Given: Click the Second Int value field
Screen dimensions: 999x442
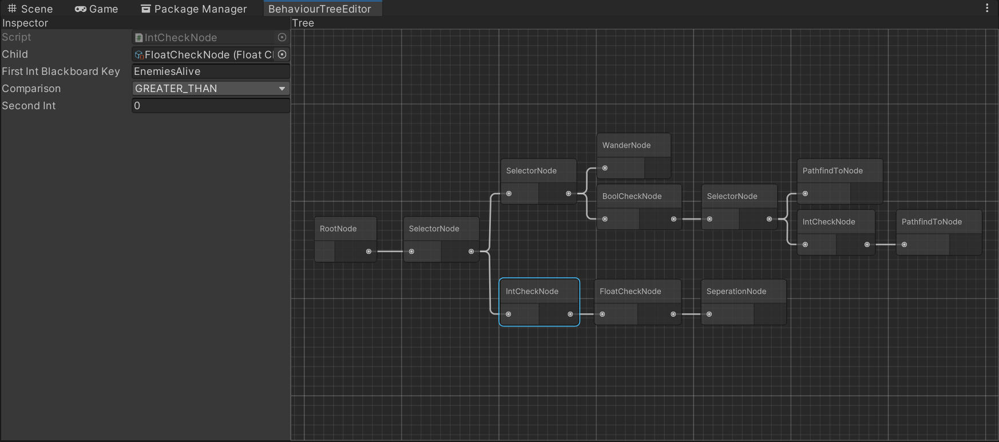Looking at the screenshot, I should (210, 106).
